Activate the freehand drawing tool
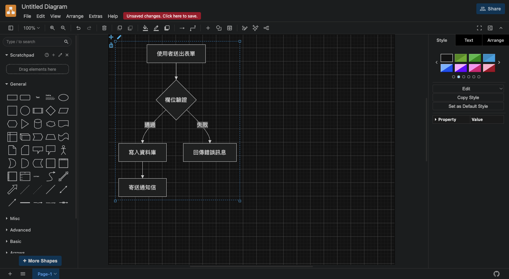The width and height of the screenshot is (509, 279). point(245,28)
